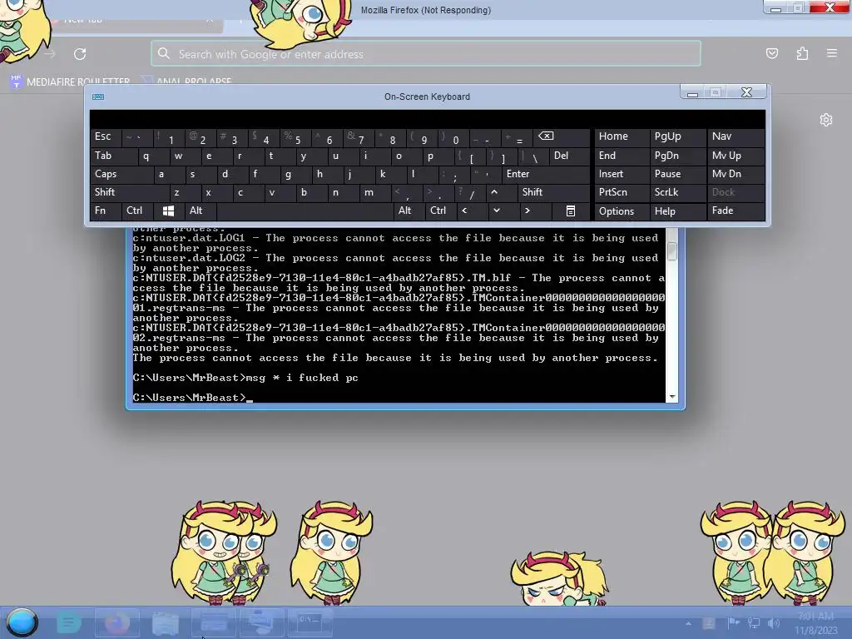The height and width of the screenshot is (639, 852).
Task: Toggle the right Alt key
Action: tap(409, 211)
